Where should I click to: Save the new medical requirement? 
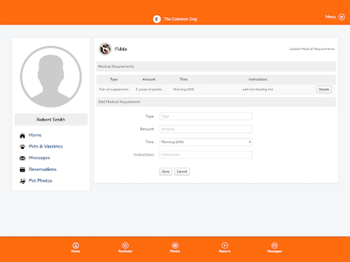pos(165,171)
